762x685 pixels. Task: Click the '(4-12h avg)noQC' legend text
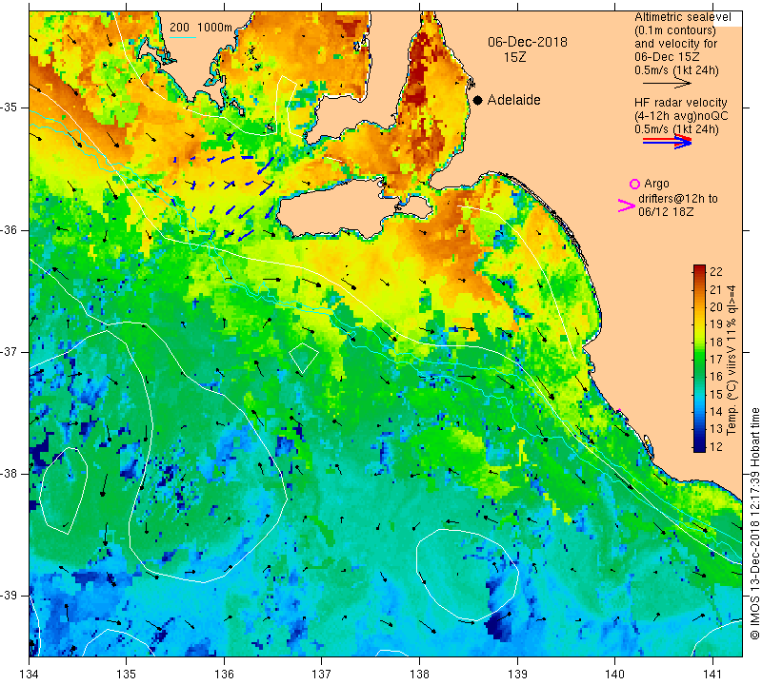[x=681, y=116]
